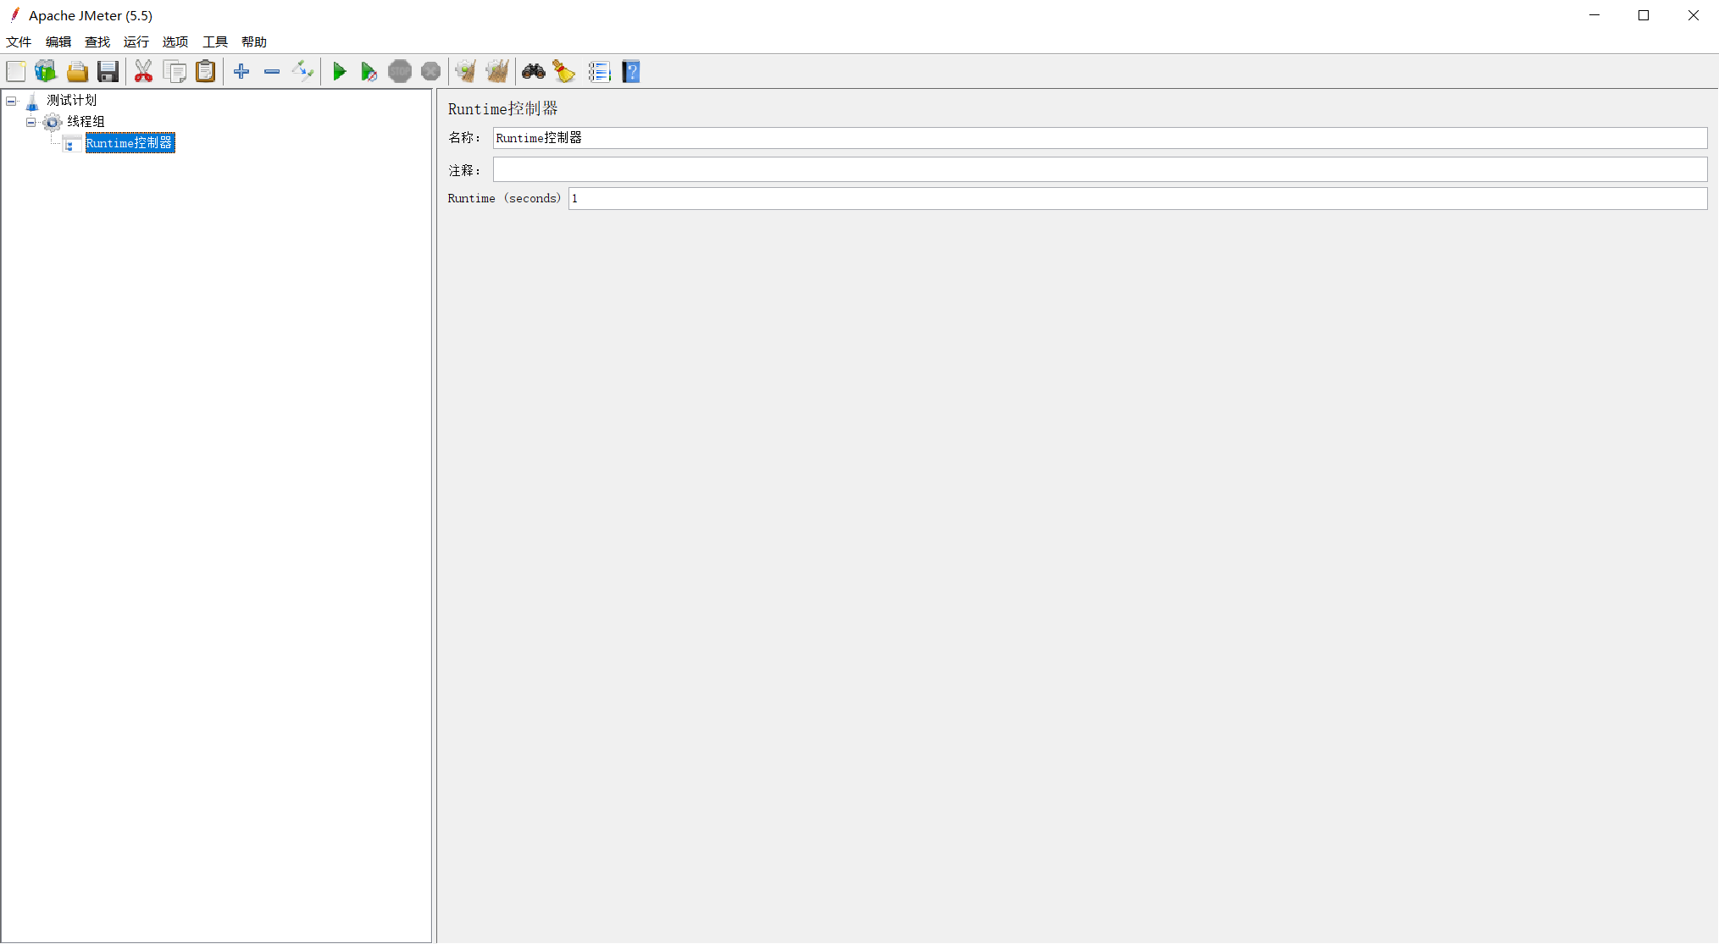Start the test with green play
1719x944 pixels.
pos(339,72)
